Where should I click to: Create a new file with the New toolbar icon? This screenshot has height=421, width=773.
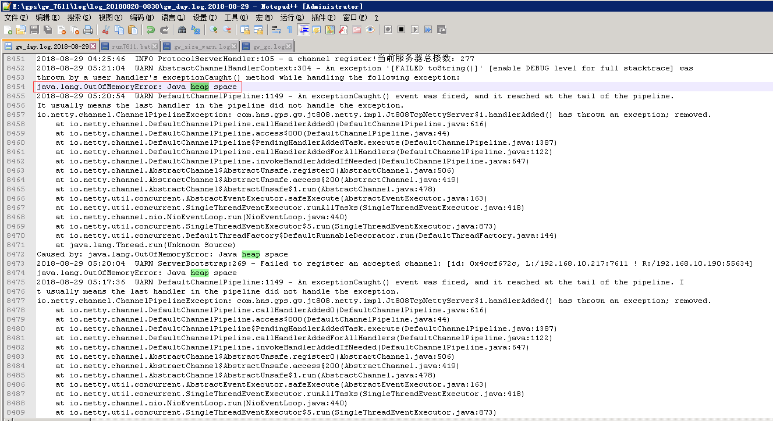click(x=8, y=30)
